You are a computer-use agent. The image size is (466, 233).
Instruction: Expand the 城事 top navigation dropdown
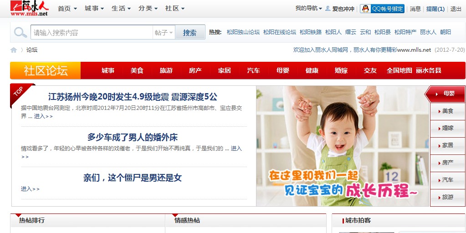(94, 9)
